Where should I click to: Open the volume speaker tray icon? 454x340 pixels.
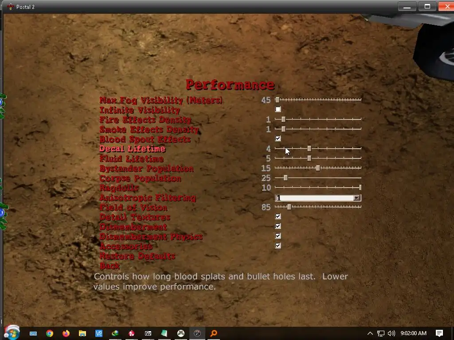click(x=391, y=333)
